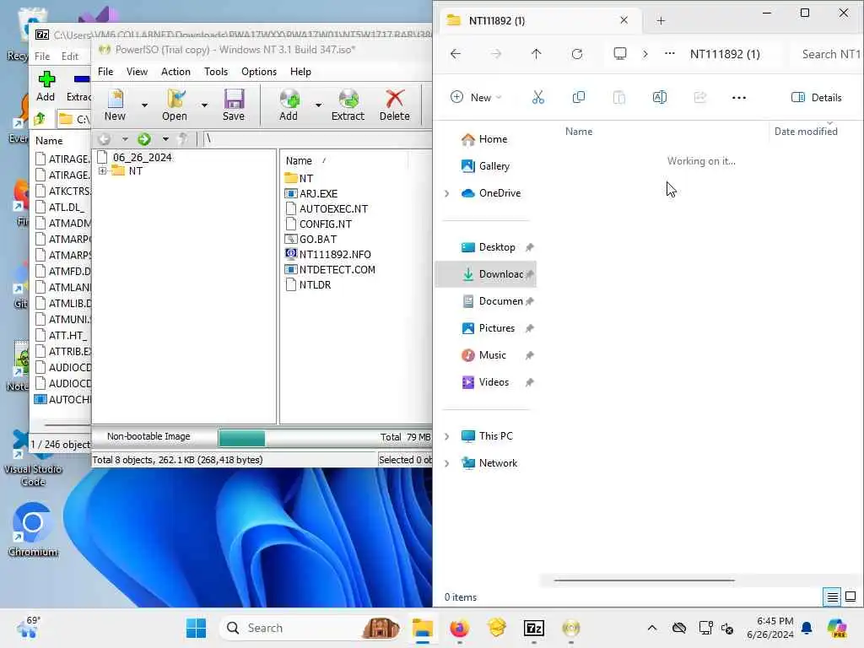Select NTDETECT.COM in PowerISO file list

[x=330, y=270]
